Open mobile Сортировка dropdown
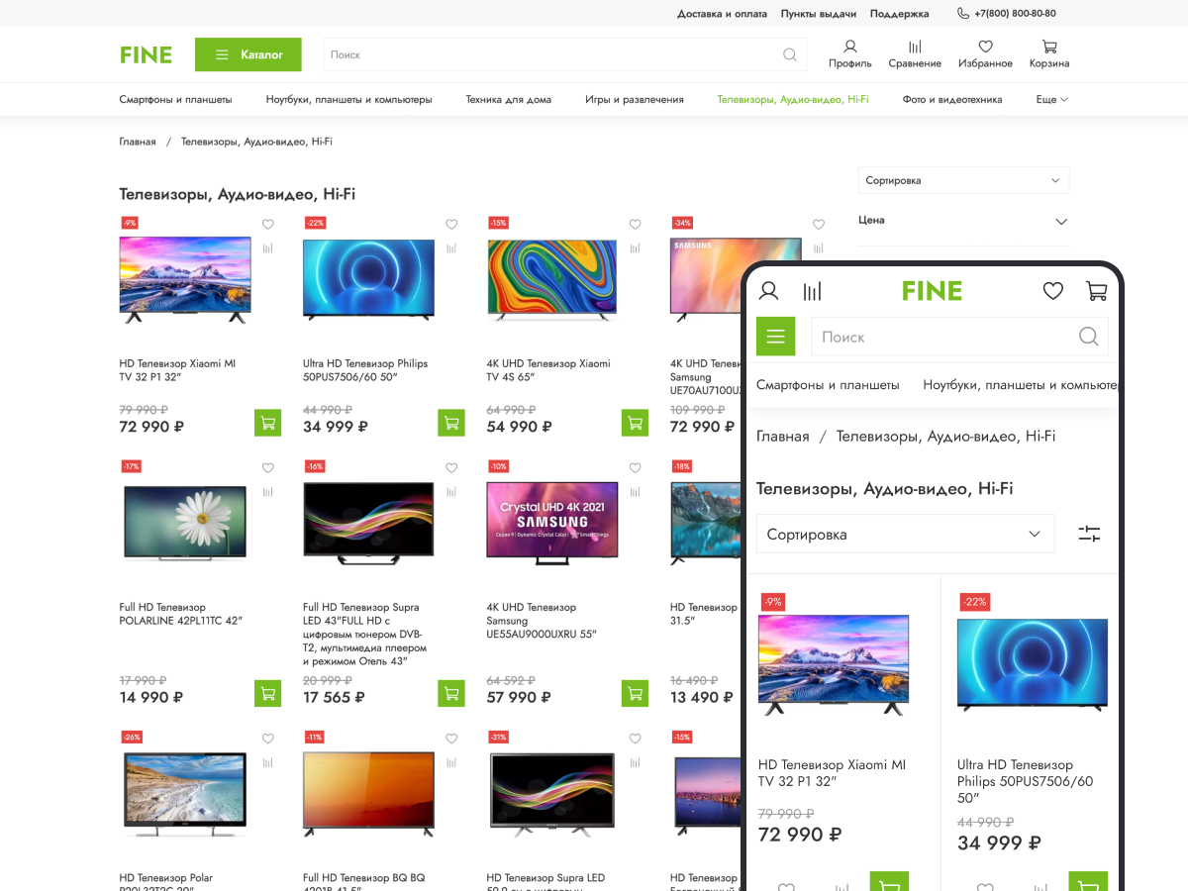The height and width of the screenshot is (891, 1188). coord(905,534)
